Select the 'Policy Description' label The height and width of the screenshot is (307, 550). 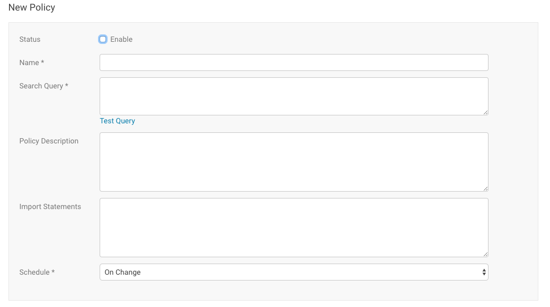49,141
